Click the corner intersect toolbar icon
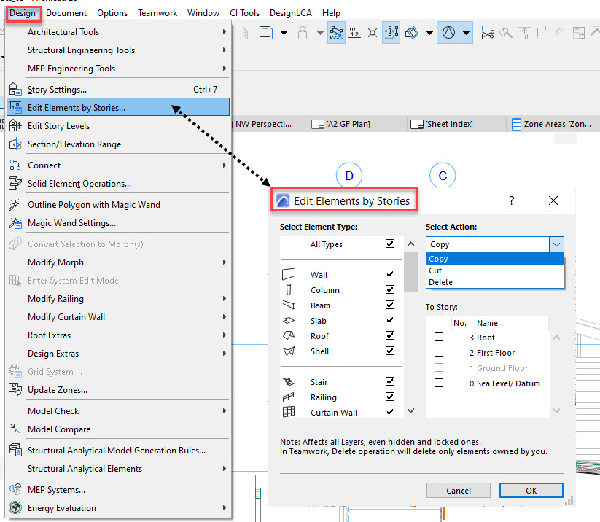 coord(542,34)
